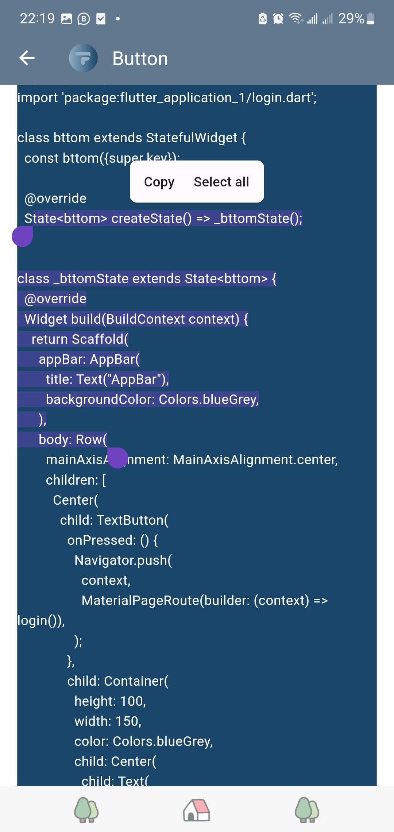The height and width of the screenshot is (832, 394).
Task: Tap the alarm clock status icon
Action: coord(278,19)
